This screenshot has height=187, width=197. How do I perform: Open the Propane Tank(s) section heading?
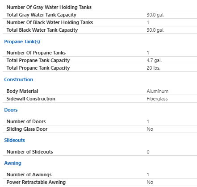coord(22,42)
